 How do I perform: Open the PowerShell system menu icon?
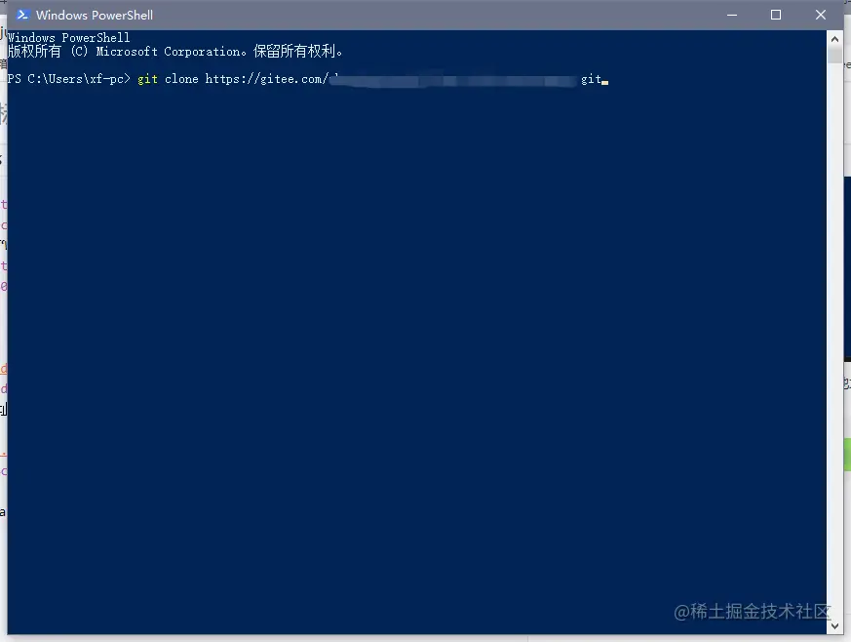tap(22, 15)
